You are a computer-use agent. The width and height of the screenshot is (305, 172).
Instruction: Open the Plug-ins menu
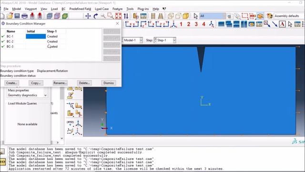(143, 9)
